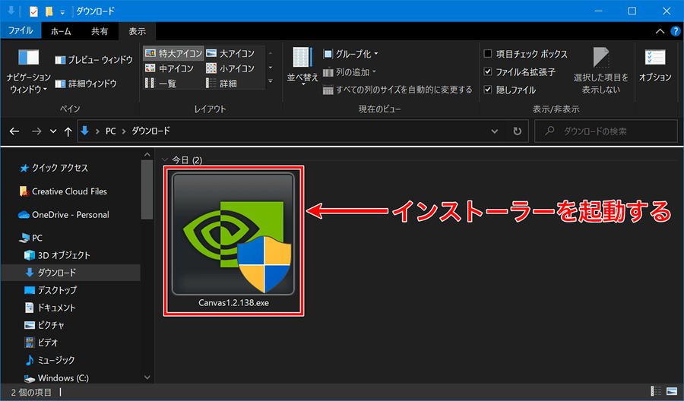
Task: Select Details (詳細) layout
Action: pyautogui.click(x=222, y=84)
